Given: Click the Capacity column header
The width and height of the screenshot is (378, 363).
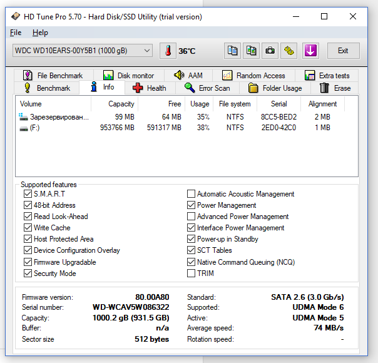Looking at the screenshot, I should pos(121,104).
